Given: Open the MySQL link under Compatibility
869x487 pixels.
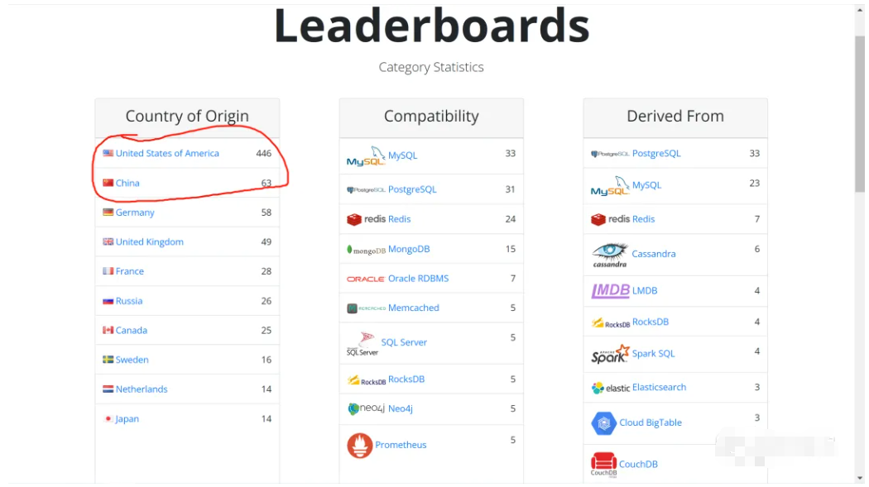Looking at the screenshot, I should click(402, 155).
